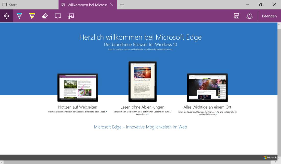Click 'Der brandneue Browser für Windows 10' subtitle
This screenshot has width=281, height=164.
(140, 44)
